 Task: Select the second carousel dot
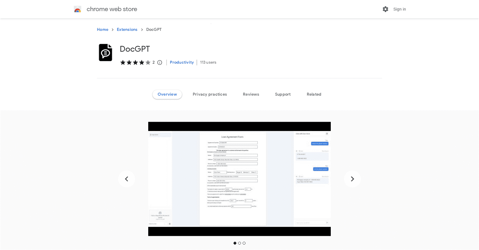pos(239,243)
